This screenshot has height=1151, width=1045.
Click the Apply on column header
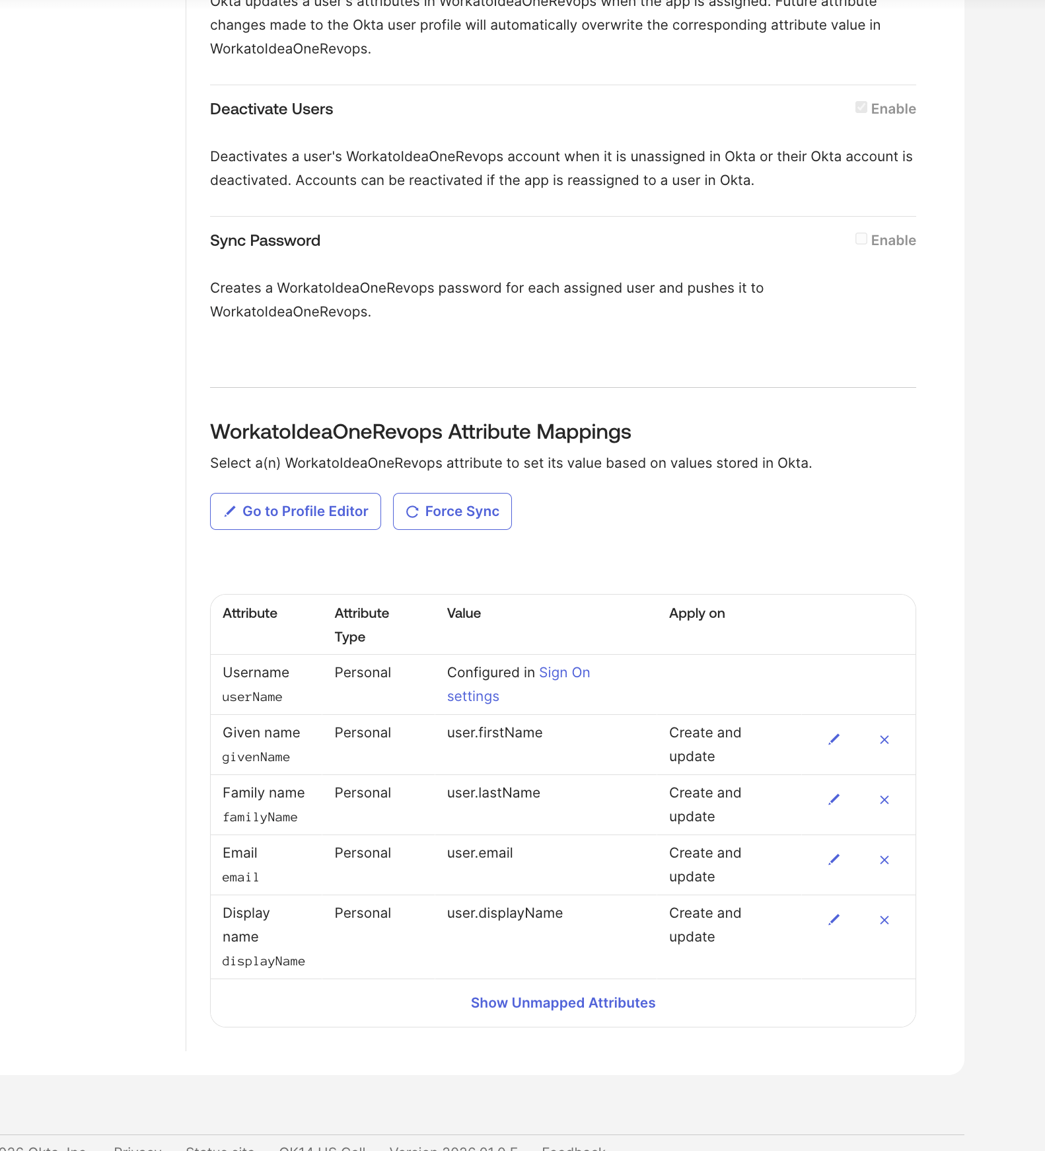(x=697, y=613)
